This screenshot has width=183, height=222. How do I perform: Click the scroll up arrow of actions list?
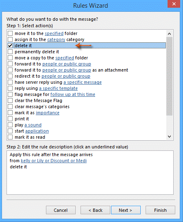(169, 34)
